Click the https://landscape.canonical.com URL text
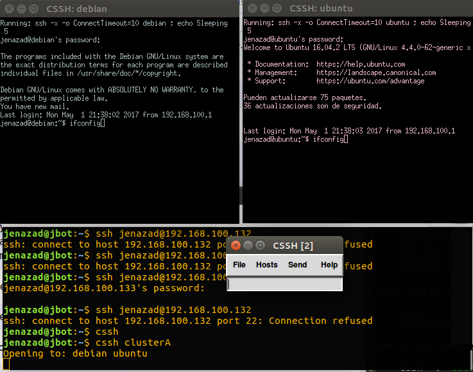 [376, 72]
